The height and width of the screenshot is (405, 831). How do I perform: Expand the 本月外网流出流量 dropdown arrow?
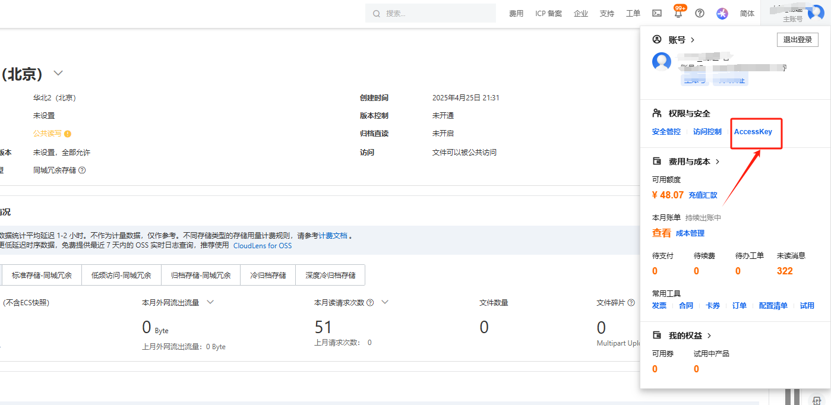tap(210, 302)
